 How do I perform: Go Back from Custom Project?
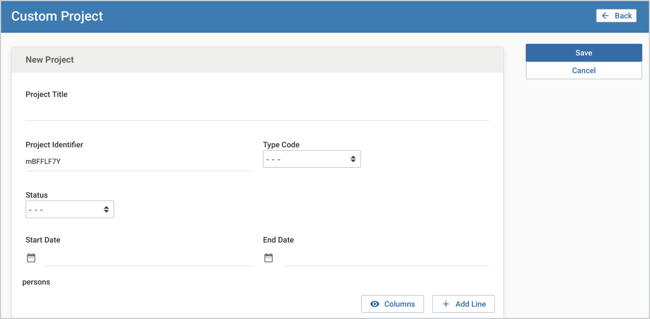[x=616, y=15]
